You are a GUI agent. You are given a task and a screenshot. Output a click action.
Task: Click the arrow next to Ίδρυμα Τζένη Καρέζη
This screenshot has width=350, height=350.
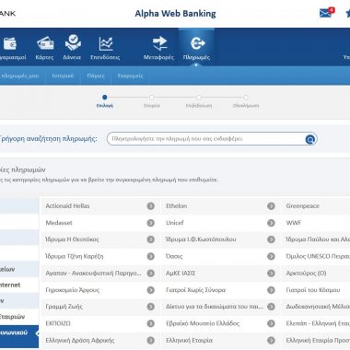click(150, 256)
